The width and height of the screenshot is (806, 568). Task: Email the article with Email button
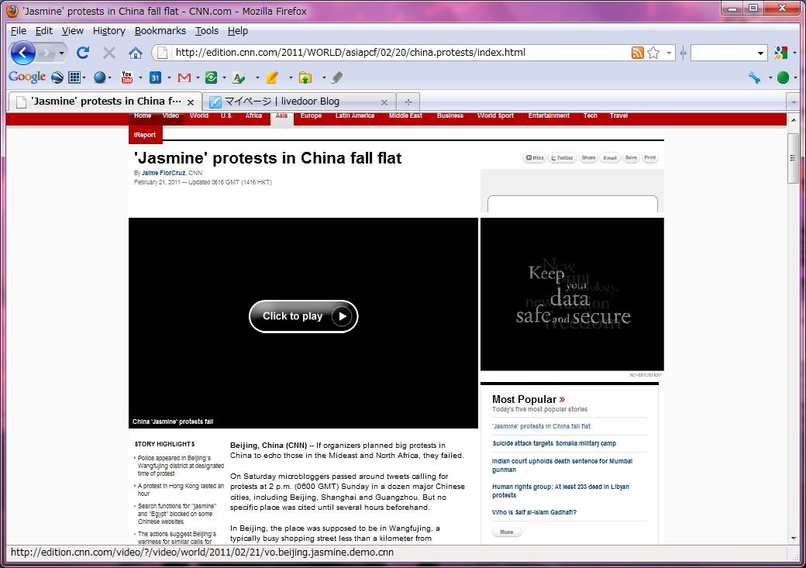(x=610, y=158)
